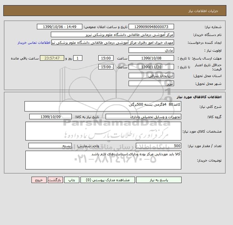Click the ایجاد کننده درخواست label
The height and width of the screenshot is (225, 233).
click(x=205, y=43)
